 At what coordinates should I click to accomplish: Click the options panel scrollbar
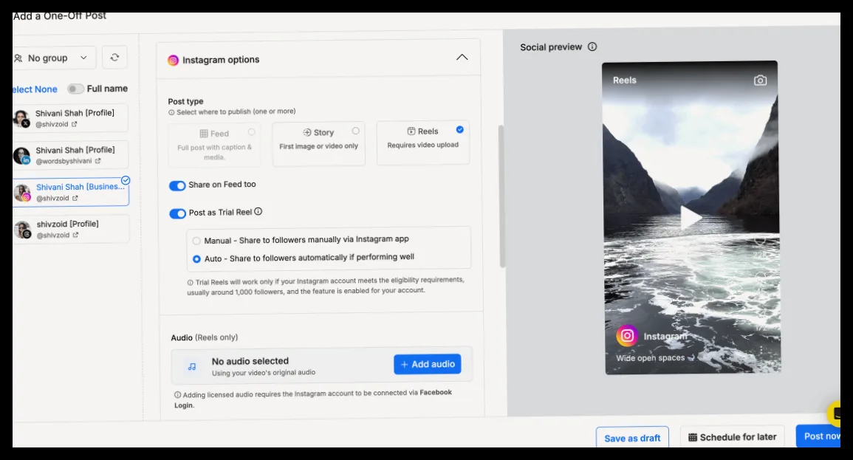point(501,196)
